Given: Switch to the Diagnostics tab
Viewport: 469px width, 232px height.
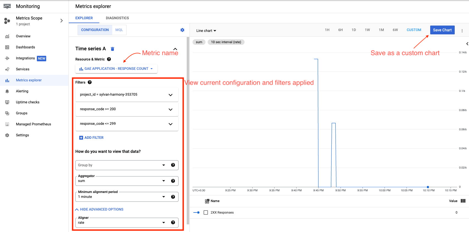Looking at the screenshot, I should [x=117, y=18].
